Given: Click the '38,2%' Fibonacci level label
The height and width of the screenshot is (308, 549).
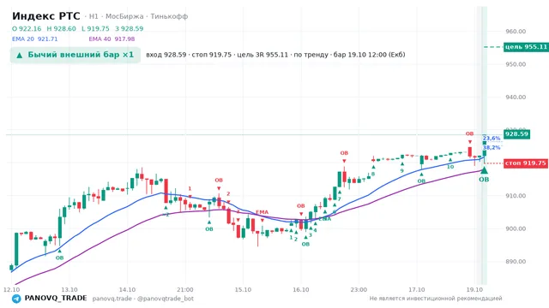Looking at the screenshot, I should coord(492,148).
